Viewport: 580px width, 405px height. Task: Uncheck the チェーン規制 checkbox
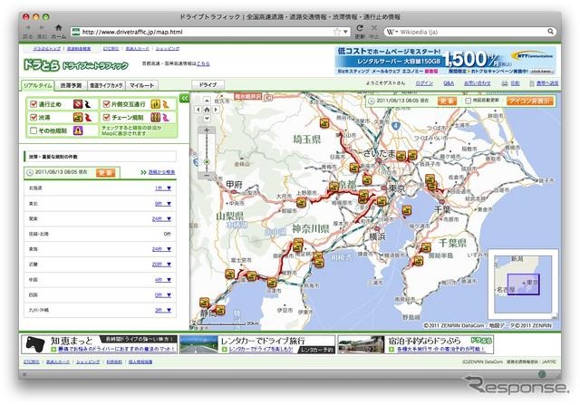107,118
